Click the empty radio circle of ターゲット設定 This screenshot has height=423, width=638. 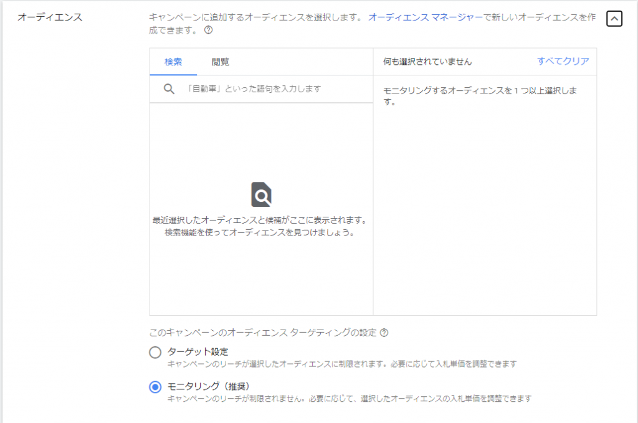(x=155, y=351)
